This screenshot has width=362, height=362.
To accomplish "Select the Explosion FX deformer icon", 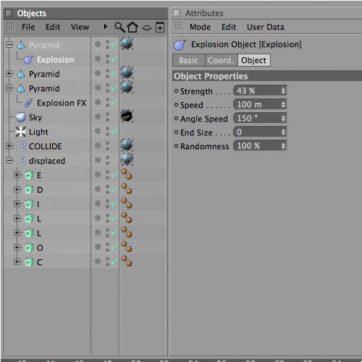I will 28,103.
